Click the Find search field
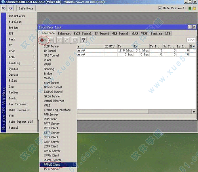The height and width of the screenshot is (172, 198). tap(191, 40)
